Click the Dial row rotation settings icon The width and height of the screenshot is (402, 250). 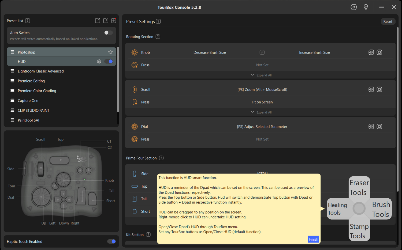click(x=379, y=127)
